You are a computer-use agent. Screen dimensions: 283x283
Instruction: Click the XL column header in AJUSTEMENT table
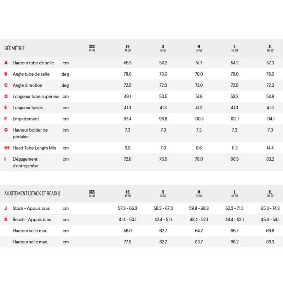tap(270, 194)
